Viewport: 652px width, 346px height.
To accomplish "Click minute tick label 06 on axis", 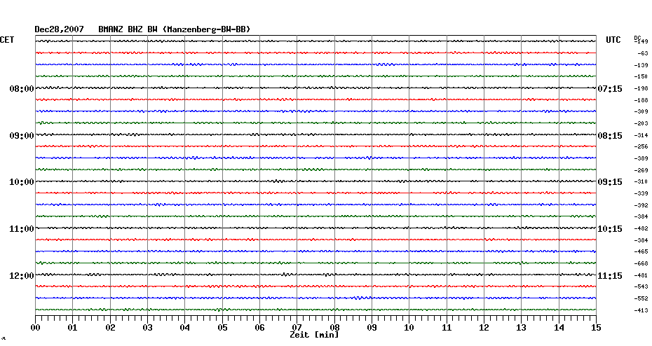I will [x=259, y=327].
